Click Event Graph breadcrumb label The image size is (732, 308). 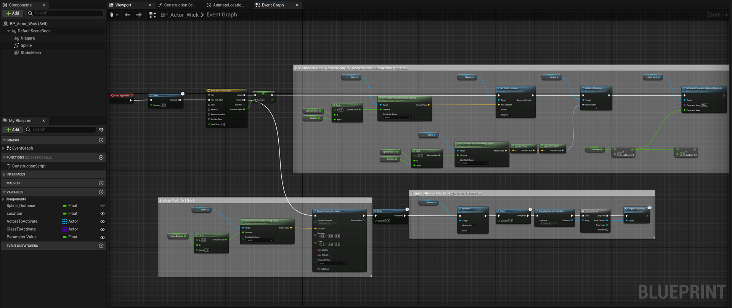[x=222, y=15]
